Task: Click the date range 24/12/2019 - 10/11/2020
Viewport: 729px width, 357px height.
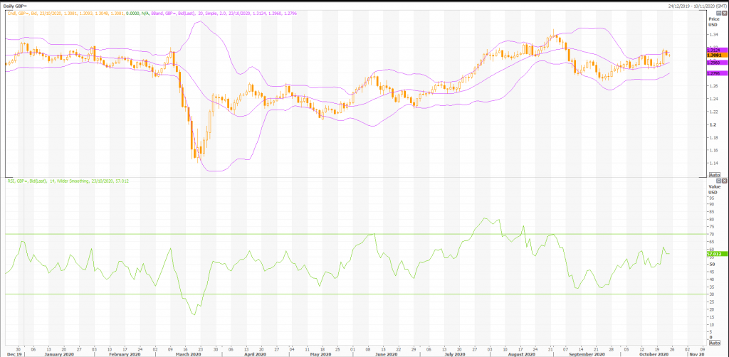Action: 697,5
